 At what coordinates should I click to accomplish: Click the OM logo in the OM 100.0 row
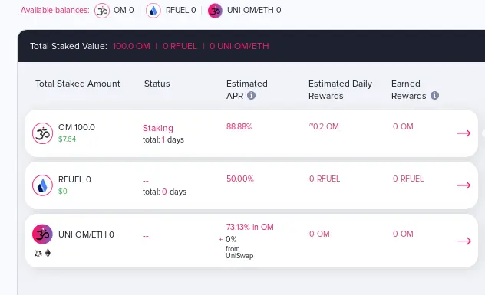(43, 133)
